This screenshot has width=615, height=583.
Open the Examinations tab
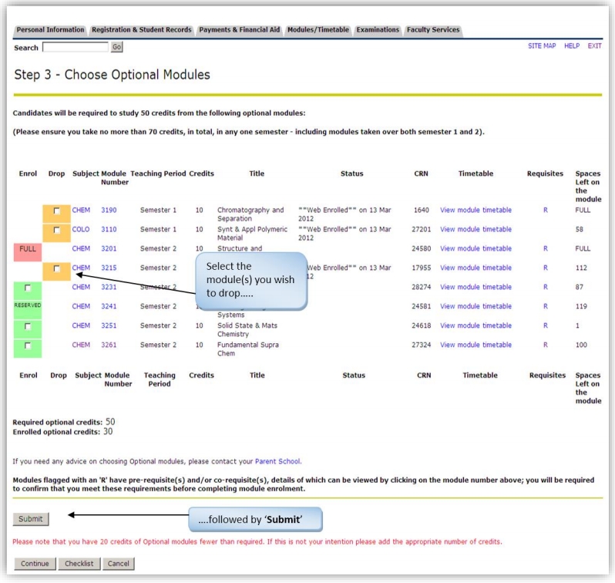pyautogui.click(x=378, y=30)
